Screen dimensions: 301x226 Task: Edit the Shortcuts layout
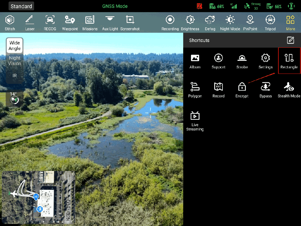tap(290, 40)
